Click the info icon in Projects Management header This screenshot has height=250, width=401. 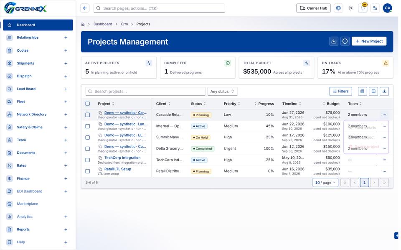click(x=345, y=41)
